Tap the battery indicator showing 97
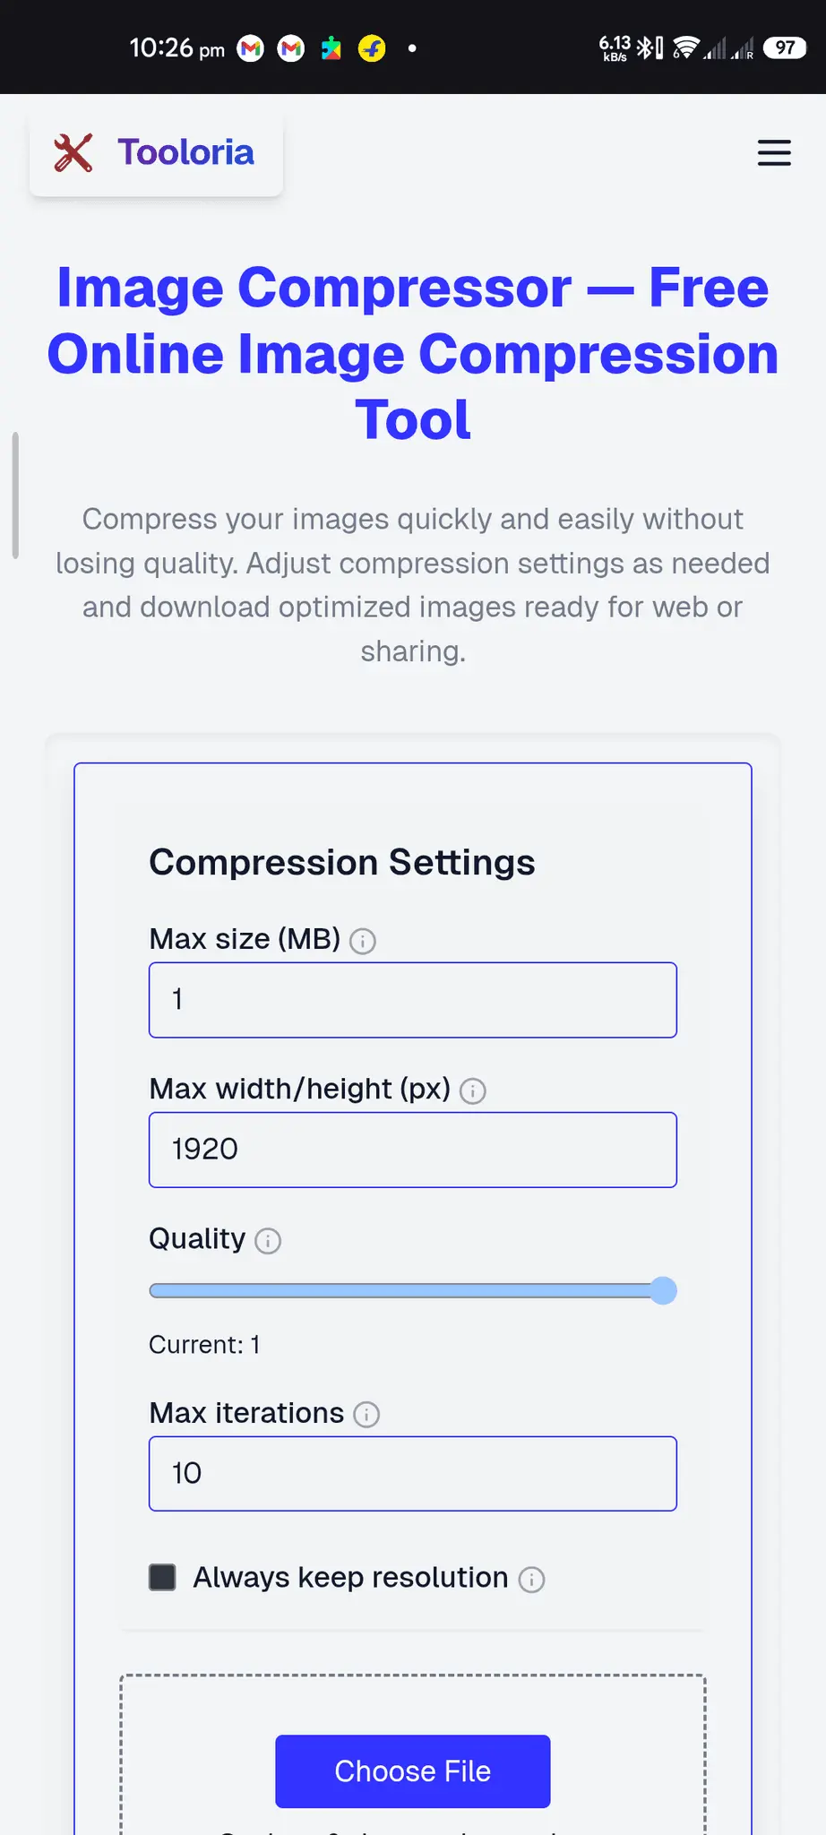The width and height of the screenshot is (826, 1835). point(785,47)
